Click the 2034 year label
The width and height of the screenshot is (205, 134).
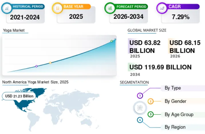point(135,75)
